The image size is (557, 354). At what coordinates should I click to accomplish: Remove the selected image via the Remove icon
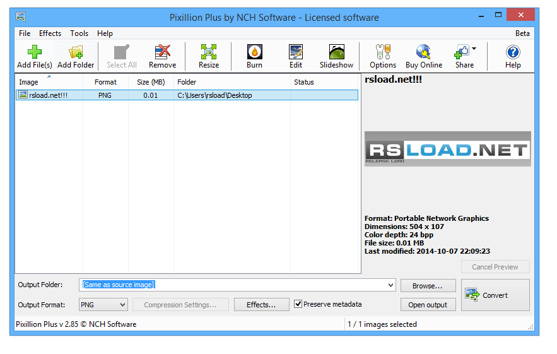coord(162,52)
